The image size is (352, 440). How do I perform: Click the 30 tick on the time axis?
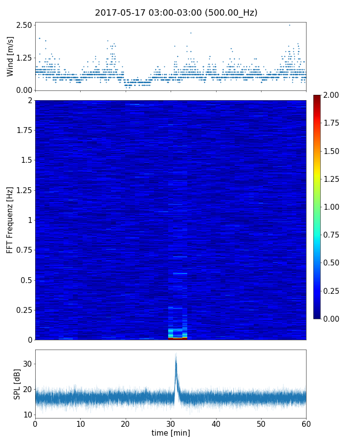click(171, 422)
